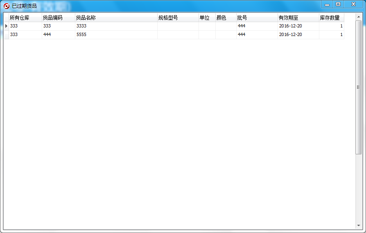Click the 所有仓库 column header
Viewport: 366px width, 233px height.
click(25, 18)
